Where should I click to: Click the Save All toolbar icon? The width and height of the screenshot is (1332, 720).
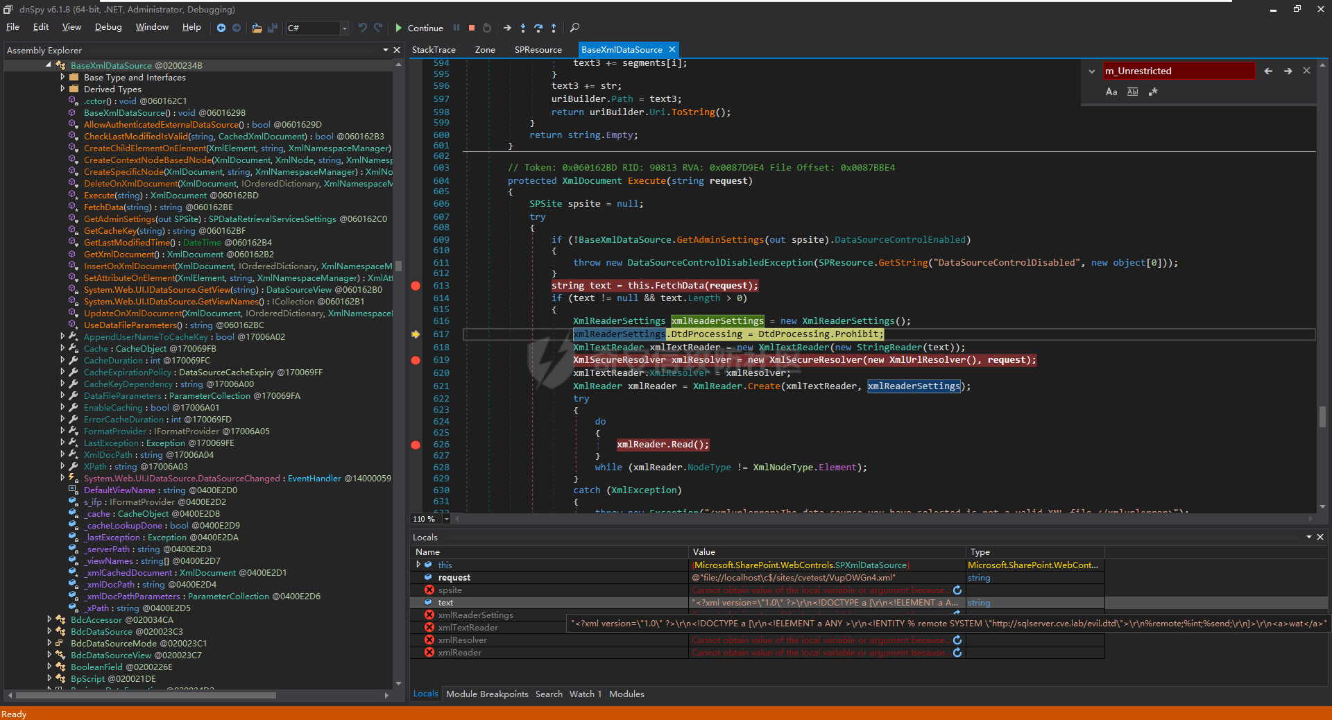[273, 28]
